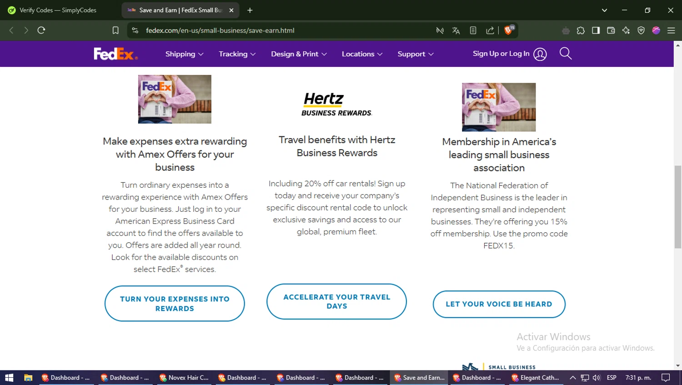Click Turn Your Expenses Into Rewards button
This screenshot has height=385, width=682.
(x=175, y=304)
